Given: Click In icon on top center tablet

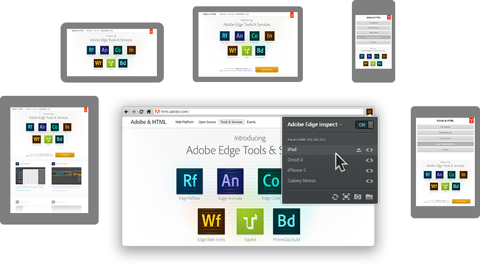Looking at the screenshot, I should (x=269, y=36).
